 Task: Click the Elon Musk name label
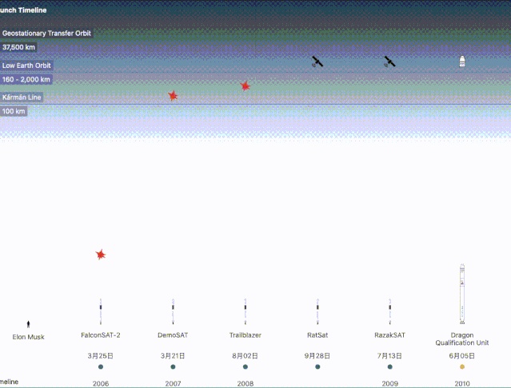coord(28,337)
